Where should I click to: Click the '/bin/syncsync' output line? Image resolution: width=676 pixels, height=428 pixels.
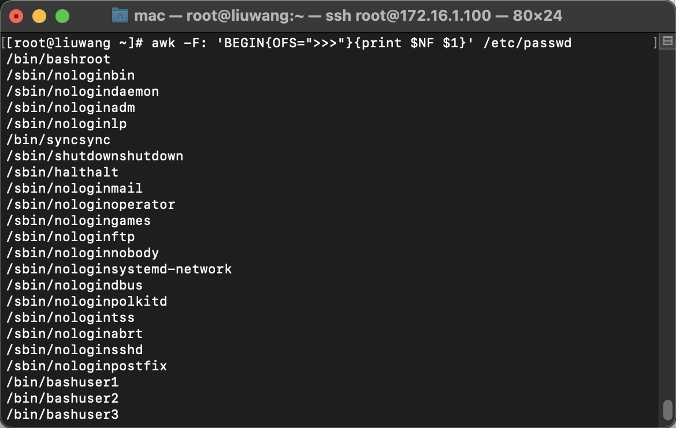pos(58,140)
